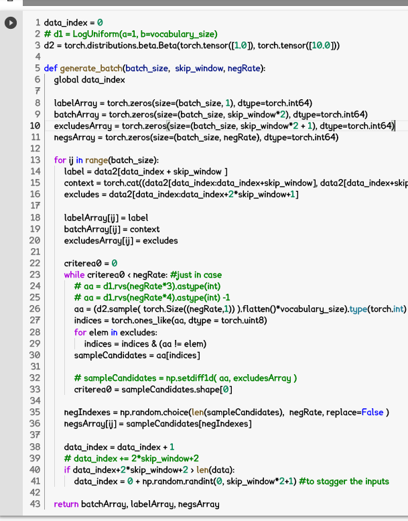The width and height of the screenshot is (408, 521).
Task: Click 'batchArray[ij] = context' line
Action: pyautogui.click(x=112, y=229)
